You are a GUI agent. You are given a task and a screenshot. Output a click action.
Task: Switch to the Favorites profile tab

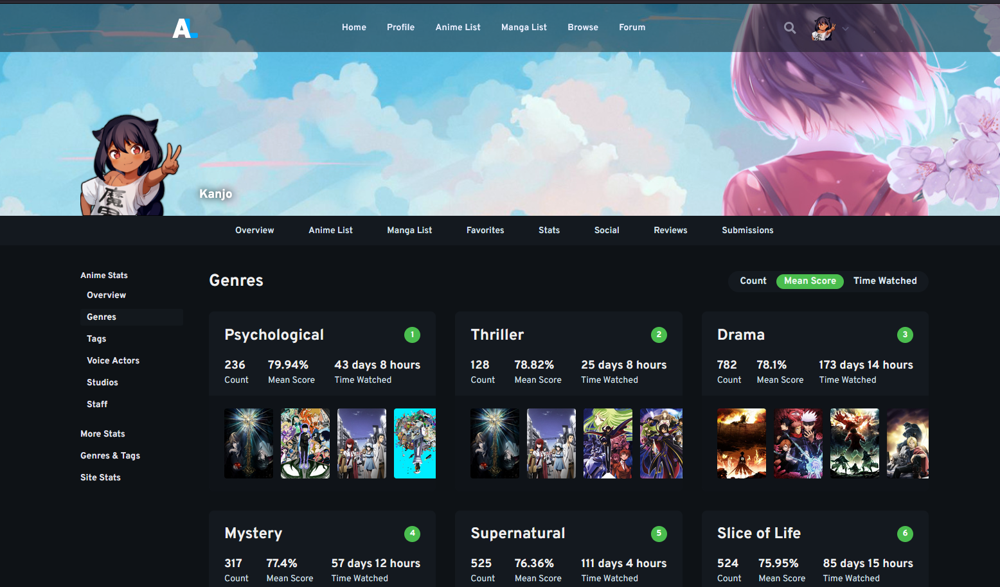[485, 230]
